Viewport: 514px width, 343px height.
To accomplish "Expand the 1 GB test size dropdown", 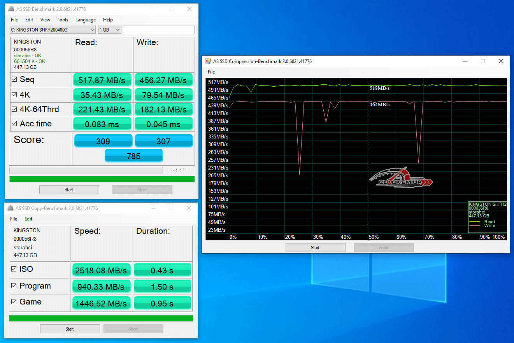I will 110,30.
